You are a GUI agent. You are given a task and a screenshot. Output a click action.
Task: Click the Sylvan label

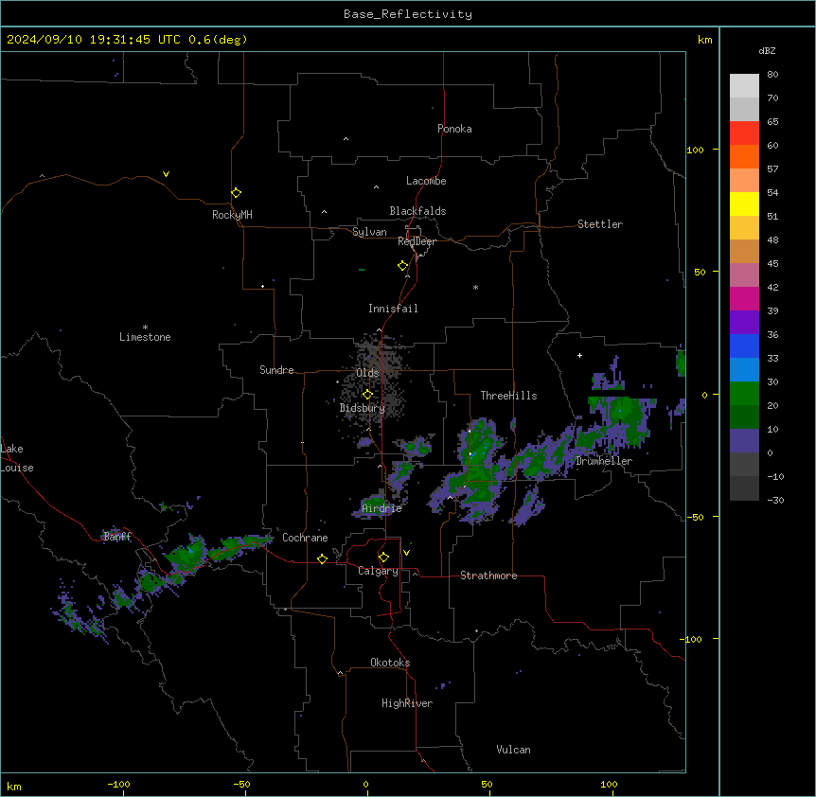pos(369,232)
